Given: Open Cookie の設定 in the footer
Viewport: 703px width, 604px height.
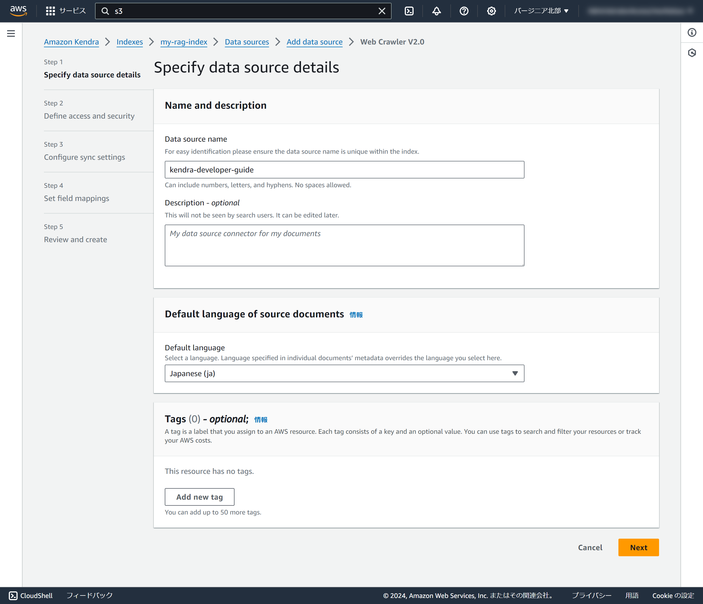Looking at the screenshot, I should coord(673,595).
